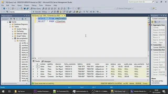Screen dimensions: 168x94
Task: Click the Navigate Backward blue arrow icon
Action: coord(4,9)
